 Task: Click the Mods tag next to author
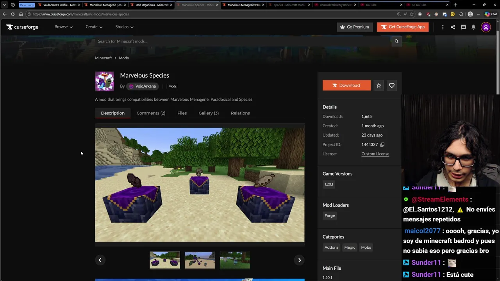[x=172, y=86]
